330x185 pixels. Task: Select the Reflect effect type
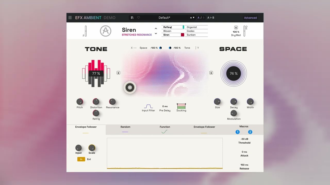point(173,27)
